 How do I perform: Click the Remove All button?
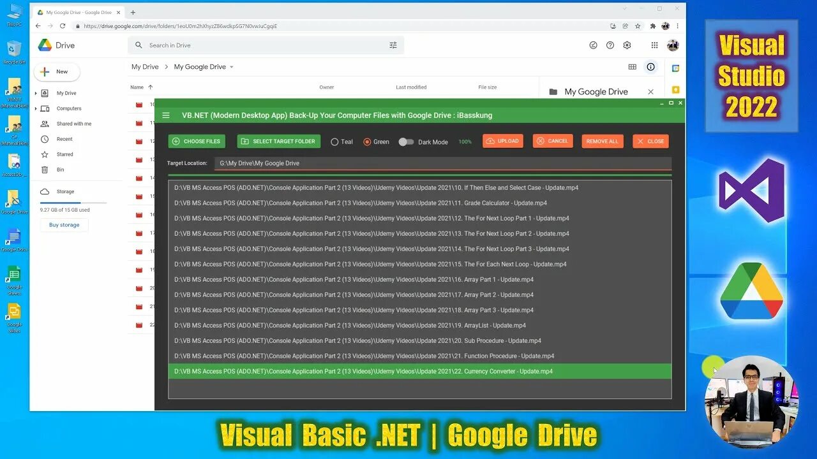[x=603, y=142]
